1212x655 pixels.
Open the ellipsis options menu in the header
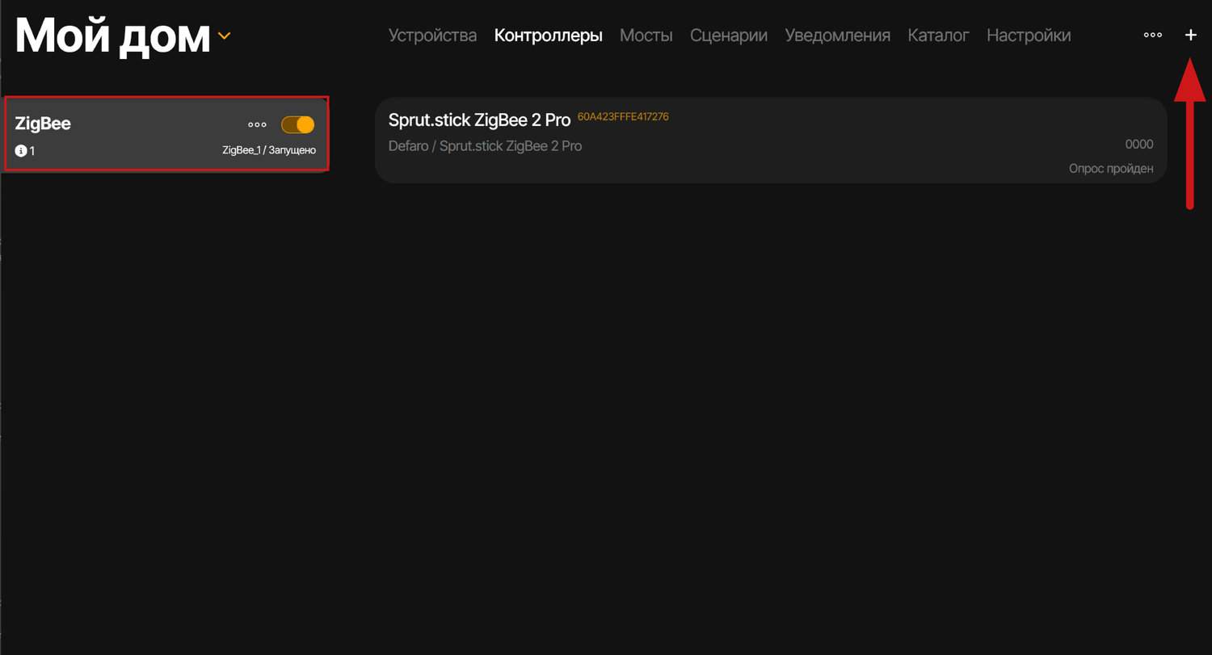[1153, 35]
